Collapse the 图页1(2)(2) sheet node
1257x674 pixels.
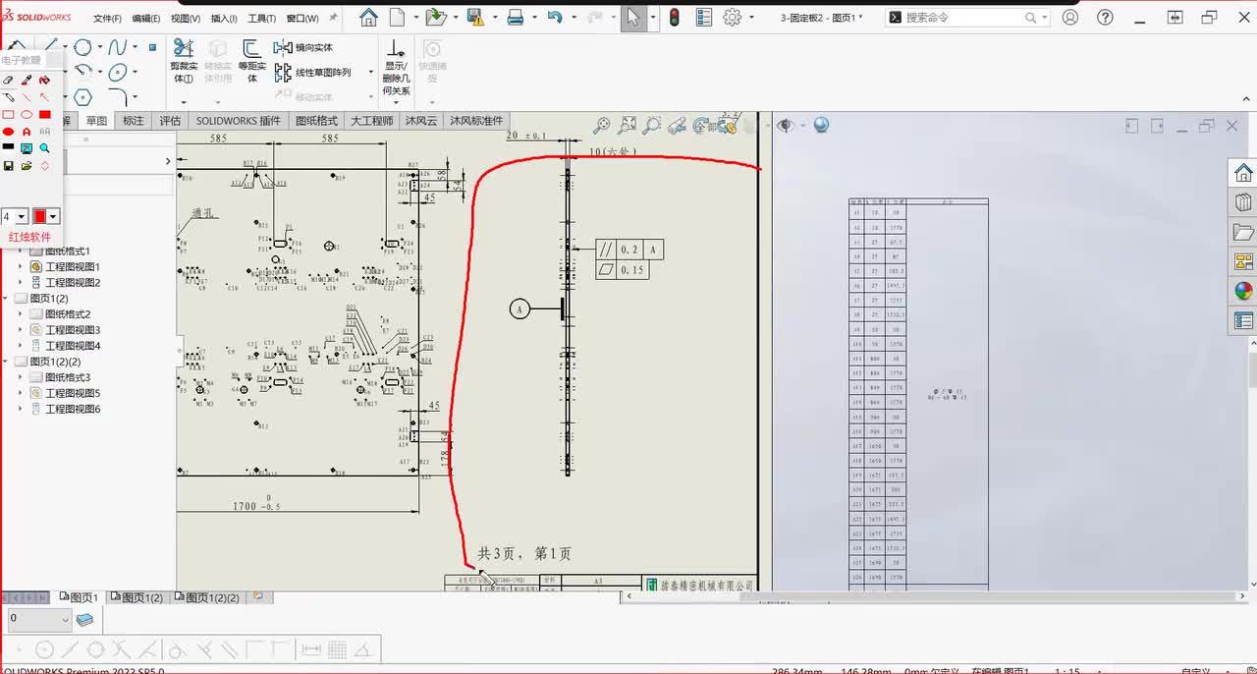(x=7, y=362)
